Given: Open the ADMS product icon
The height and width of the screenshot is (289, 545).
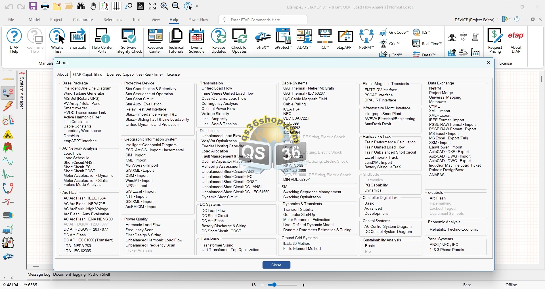Looking at the screenshot, I should pos(304,39).
